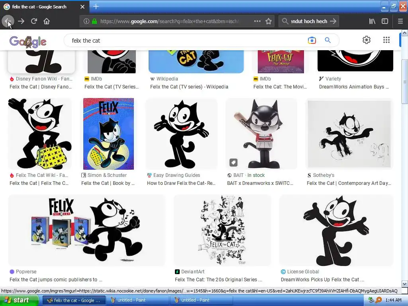Viewport: 408px width, 306px height.
Task: Select the felix the cat - Google Search tab
Action: point(45,7)
